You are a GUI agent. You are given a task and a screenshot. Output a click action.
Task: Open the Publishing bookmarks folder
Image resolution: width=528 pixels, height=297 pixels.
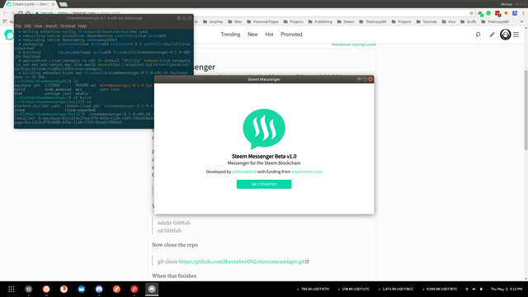click(320, 21)
